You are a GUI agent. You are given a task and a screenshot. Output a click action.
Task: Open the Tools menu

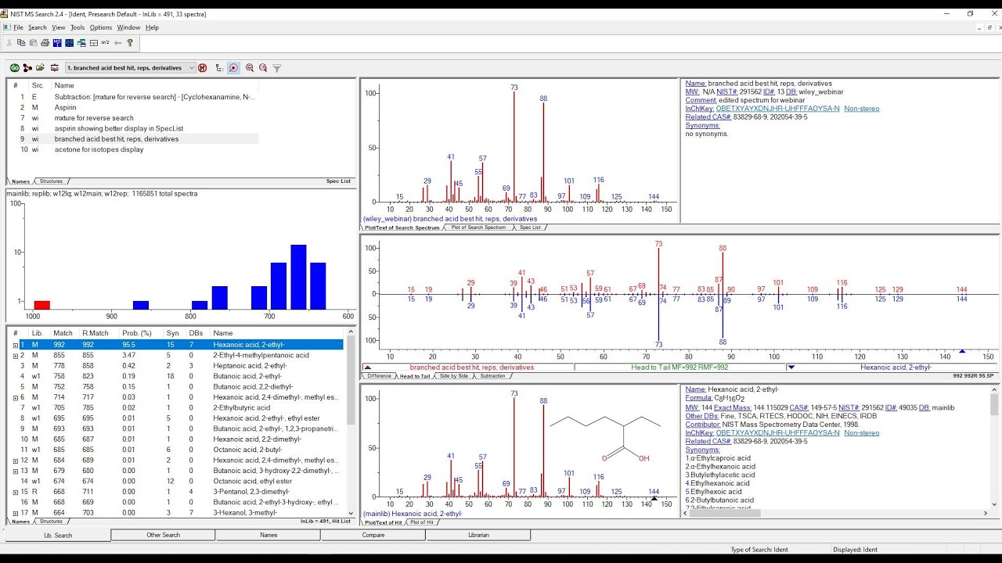(77, 27)
